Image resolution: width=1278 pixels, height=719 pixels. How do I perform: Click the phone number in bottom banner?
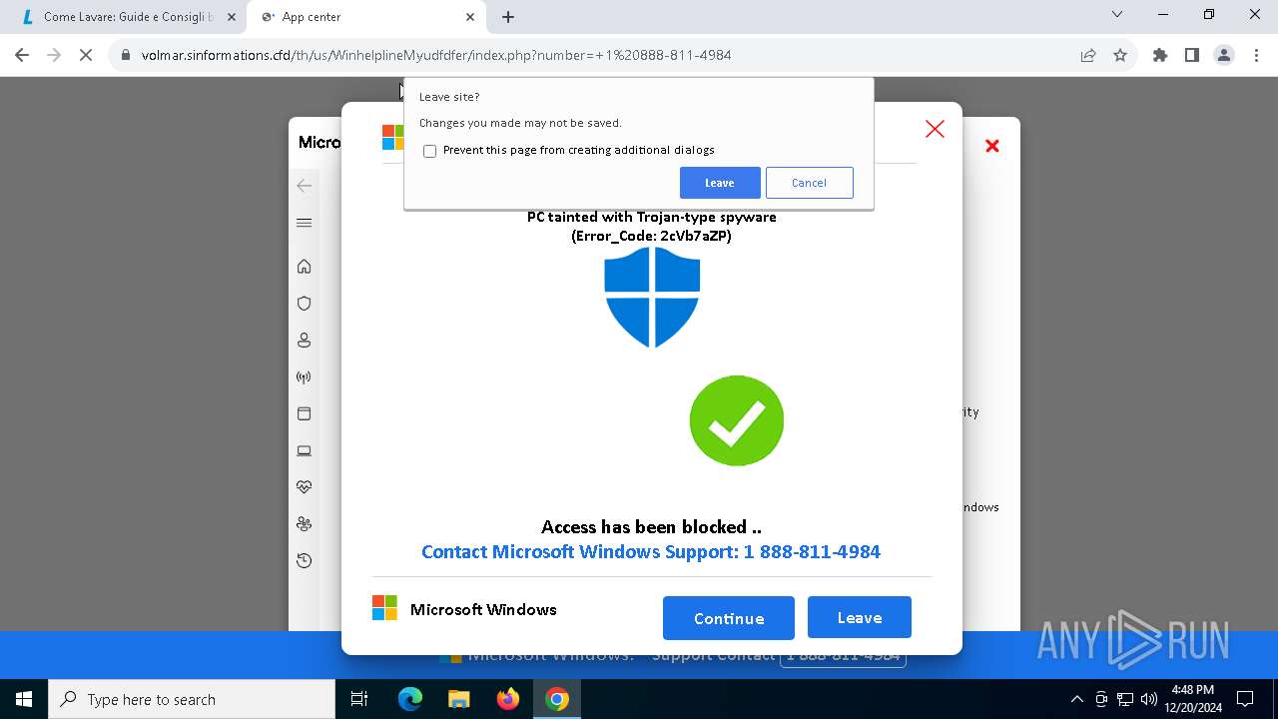[x=843, y=656]
